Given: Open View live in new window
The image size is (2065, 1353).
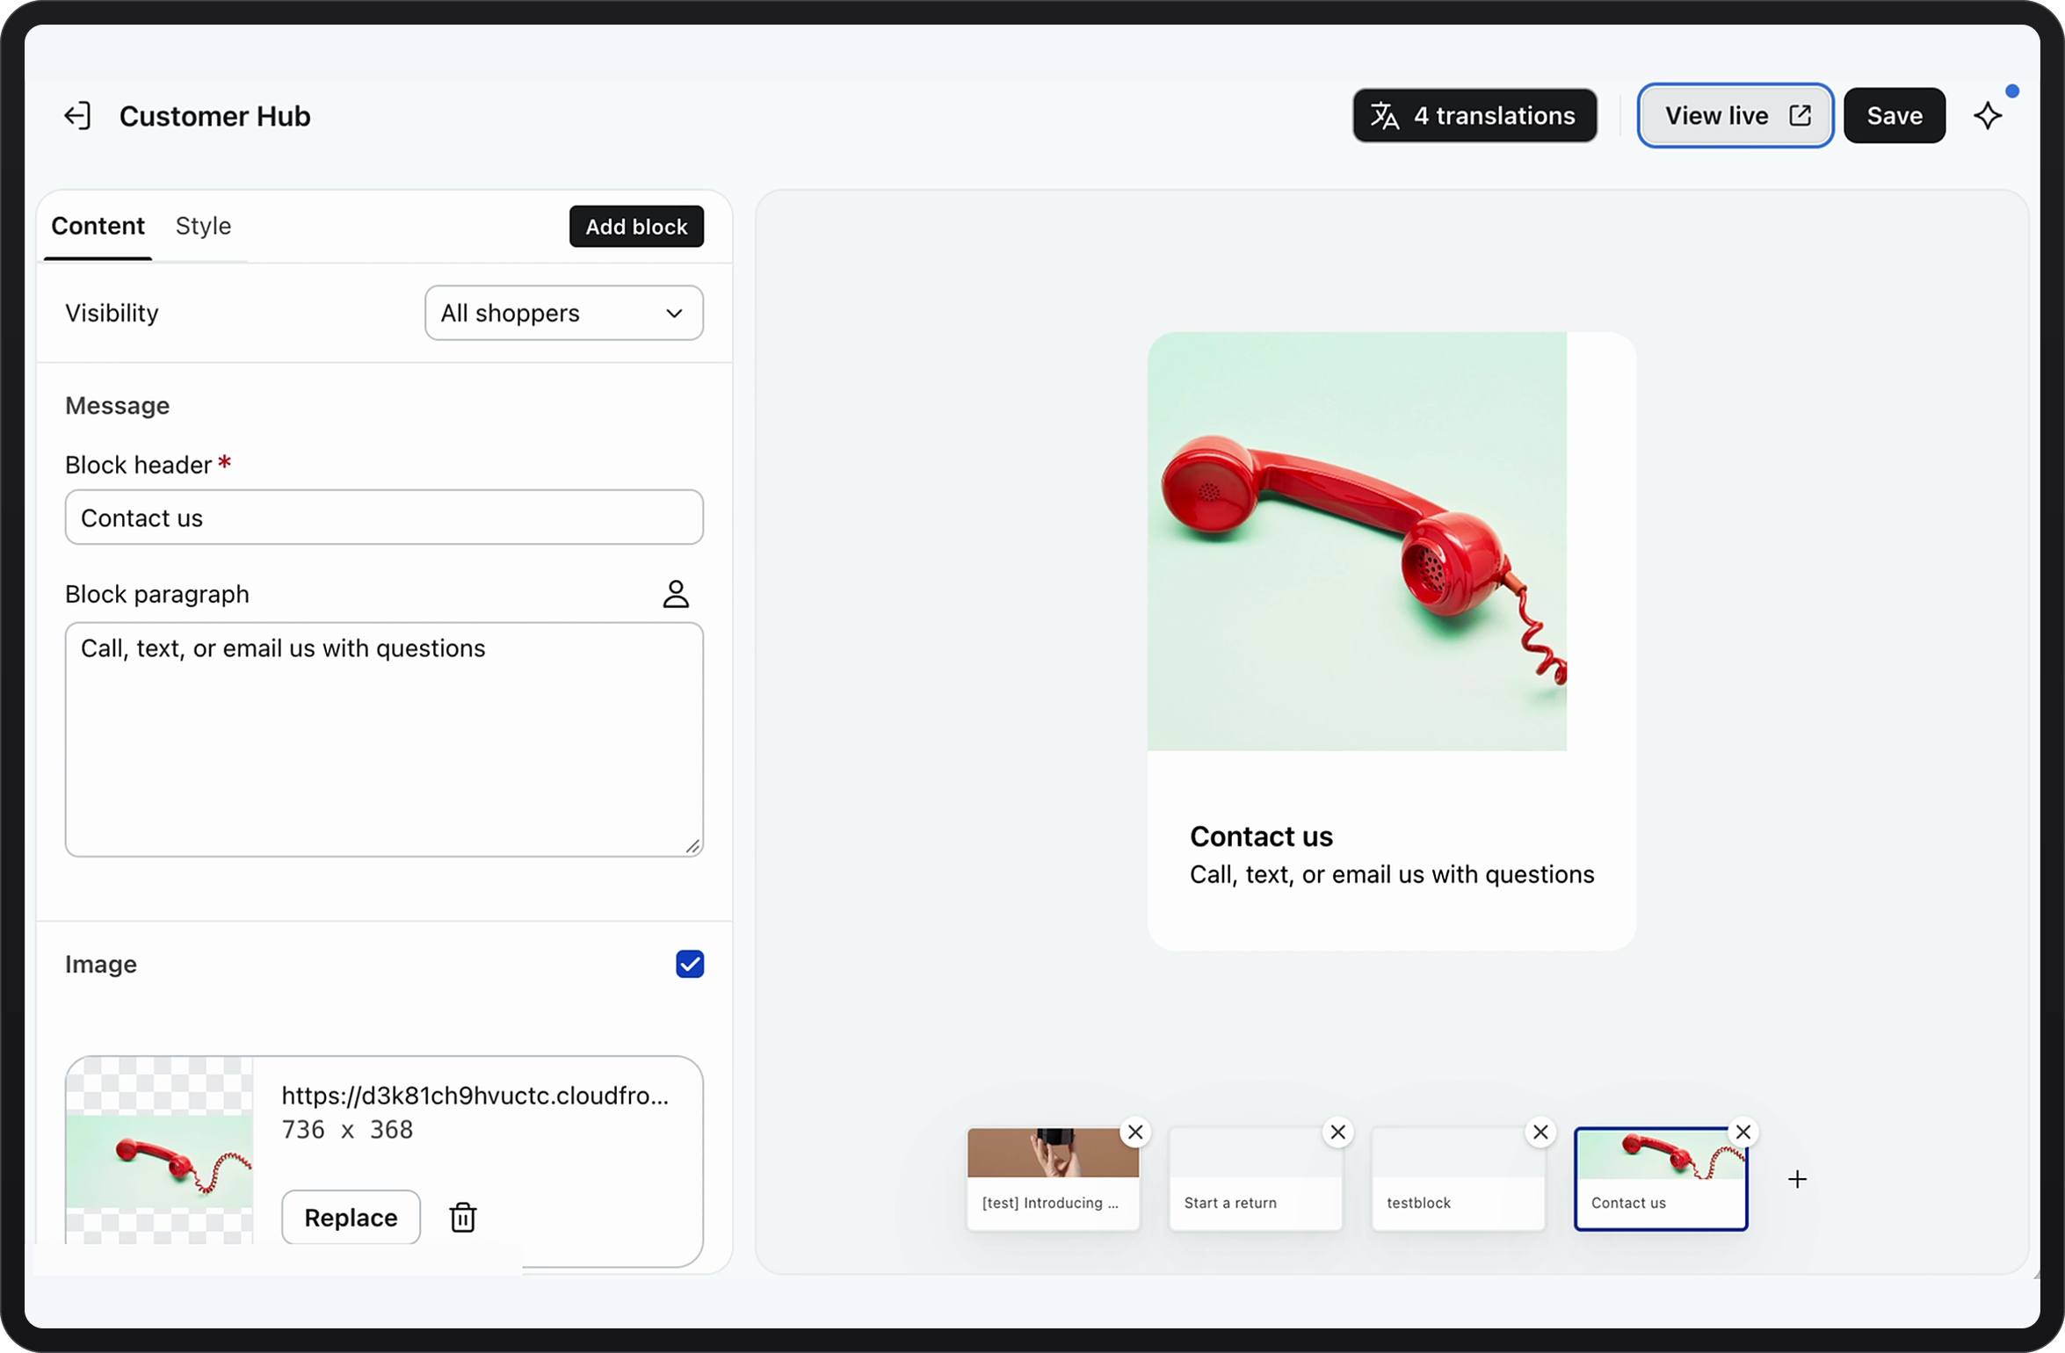Looking at the screenshot, I should click(x=1735, y=115).
